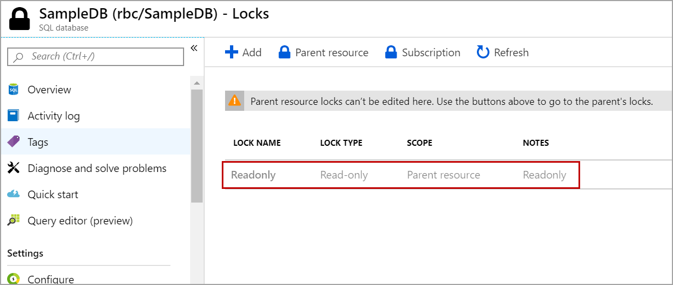Click the Overview SQL icon
Image resolution: width=673 pixels, height=285 pixels.
point(14,90)
